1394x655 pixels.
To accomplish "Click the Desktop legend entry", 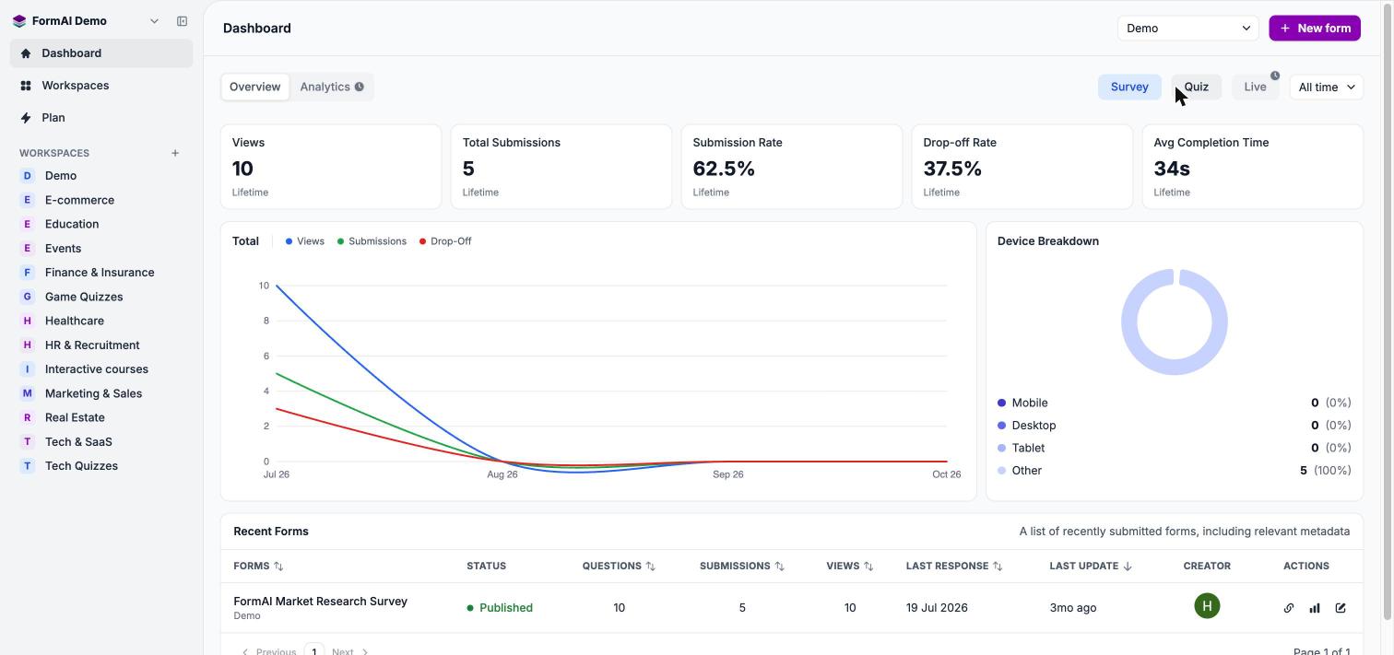I will click(1175, 426).
